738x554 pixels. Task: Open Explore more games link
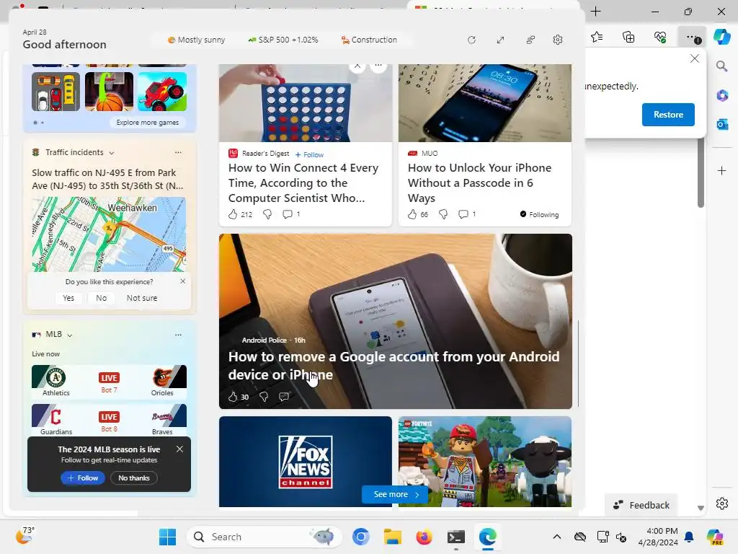147,123
